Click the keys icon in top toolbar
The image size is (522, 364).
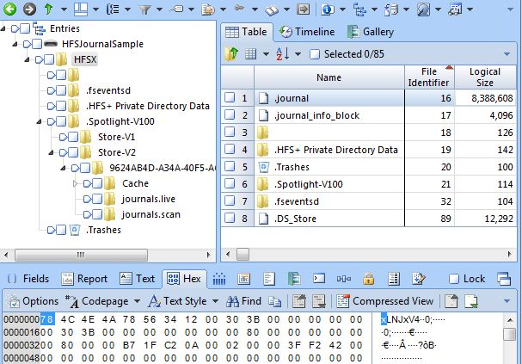tap(239, 9)
